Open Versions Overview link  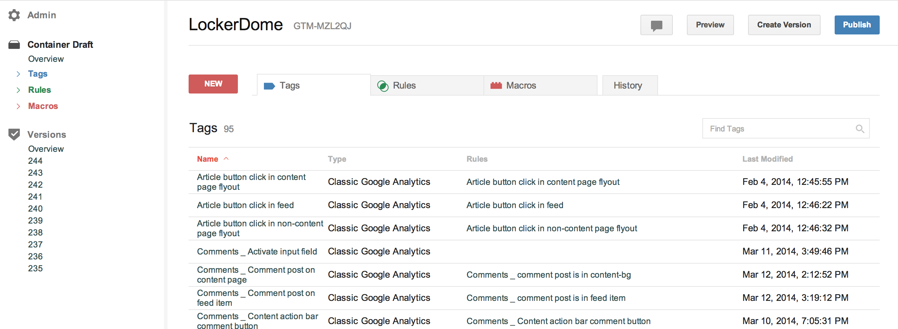[46, 149]
